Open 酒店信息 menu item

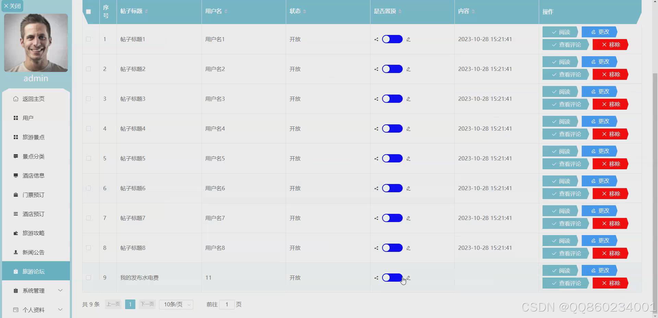click(x=36, y=175)
